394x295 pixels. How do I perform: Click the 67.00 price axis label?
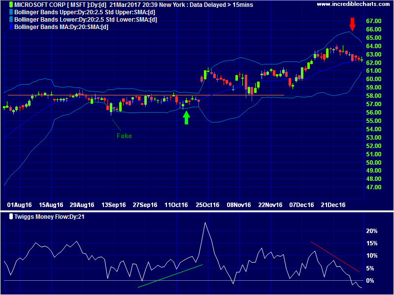click(374, 21)
